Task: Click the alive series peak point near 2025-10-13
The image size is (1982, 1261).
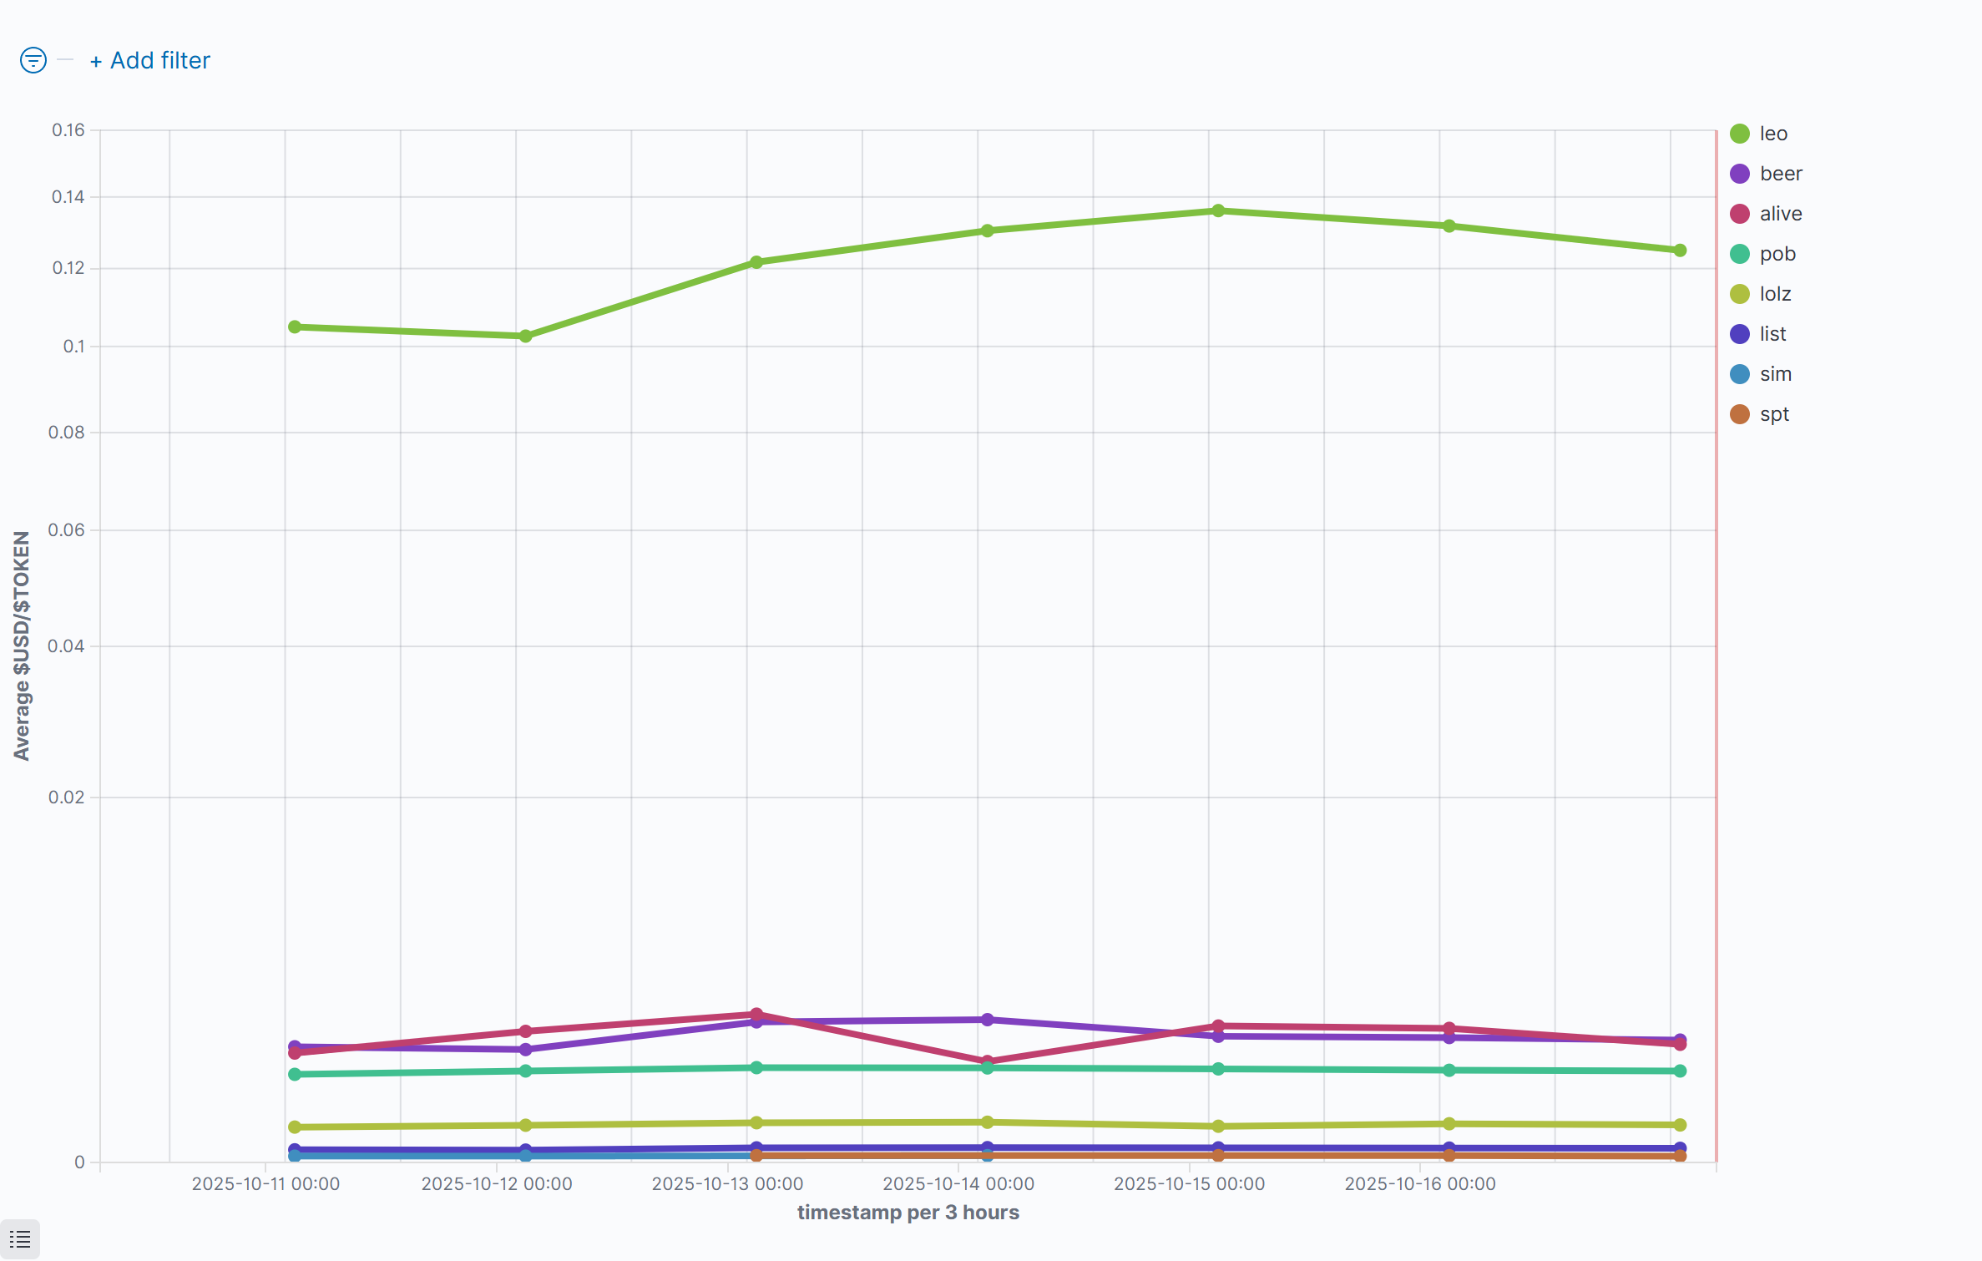Action: pyautogui.click(x=756, y=1014)
